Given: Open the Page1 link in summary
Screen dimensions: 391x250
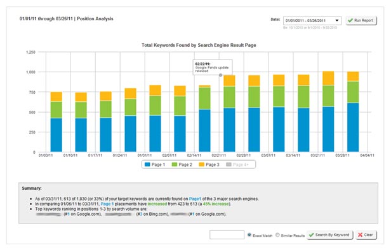Looking at the screenshot, I should 195,199.
